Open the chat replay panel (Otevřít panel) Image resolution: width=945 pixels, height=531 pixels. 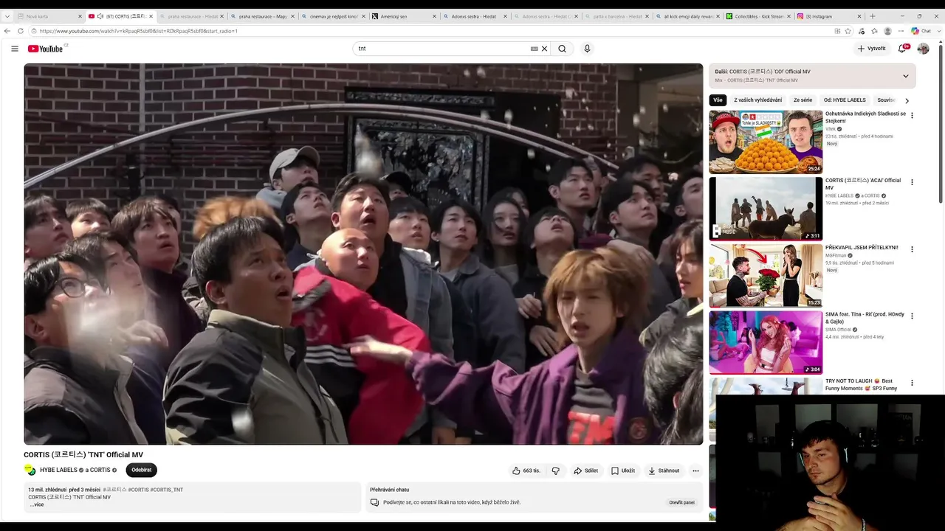click(681, 502)
